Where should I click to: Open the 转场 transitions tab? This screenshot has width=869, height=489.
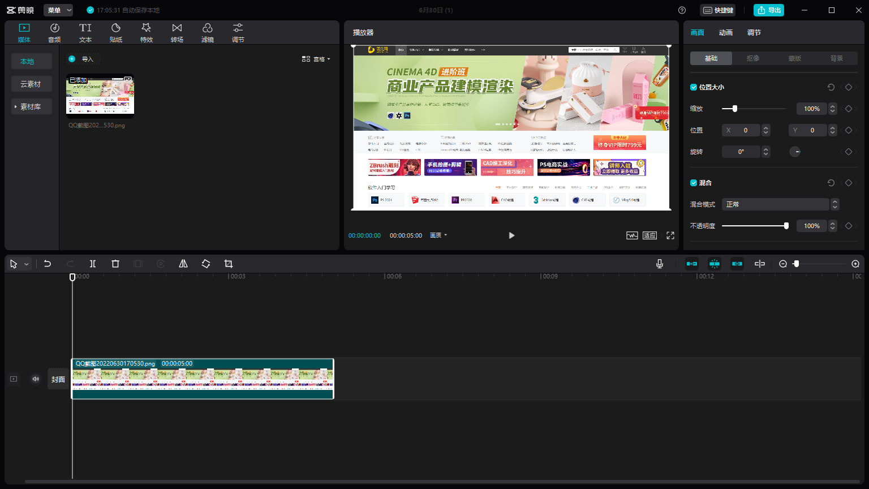[177, 33]
